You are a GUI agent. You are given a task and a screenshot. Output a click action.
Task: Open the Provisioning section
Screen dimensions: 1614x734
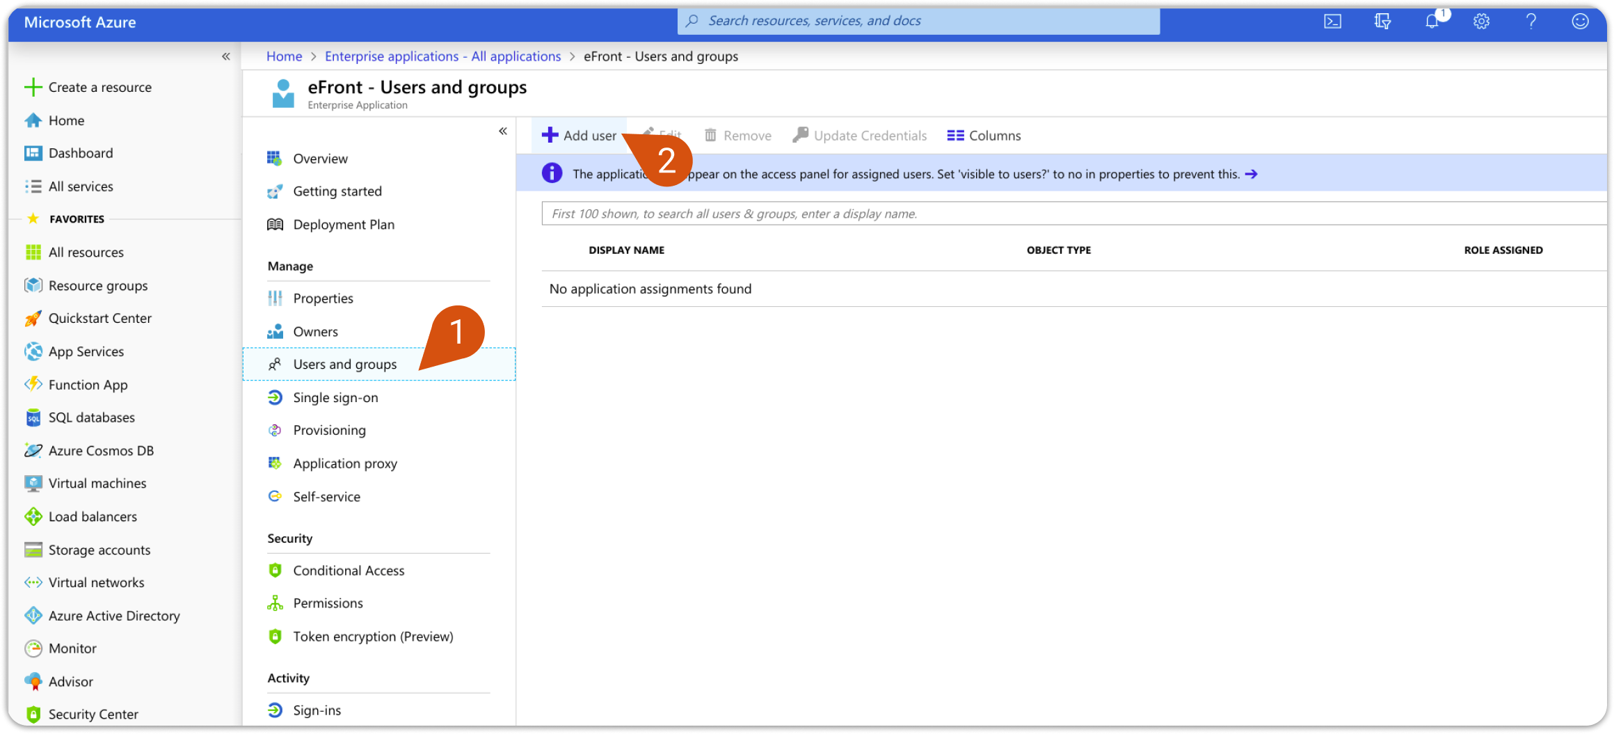329,430
